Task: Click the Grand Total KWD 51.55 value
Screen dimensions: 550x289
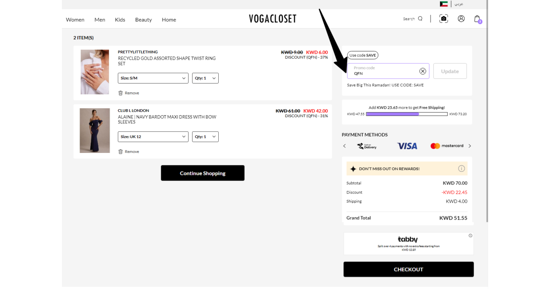Action: coord(453,218)
